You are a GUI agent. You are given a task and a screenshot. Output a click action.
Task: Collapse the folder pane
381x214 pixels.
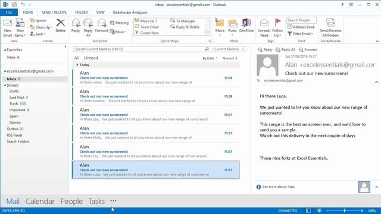coord(65,46)
